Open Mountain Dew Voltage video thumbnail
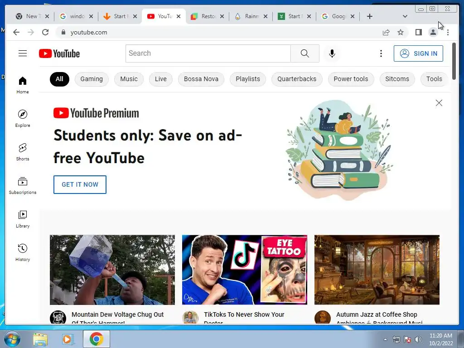The image size is (464, 348). [112, 270]
